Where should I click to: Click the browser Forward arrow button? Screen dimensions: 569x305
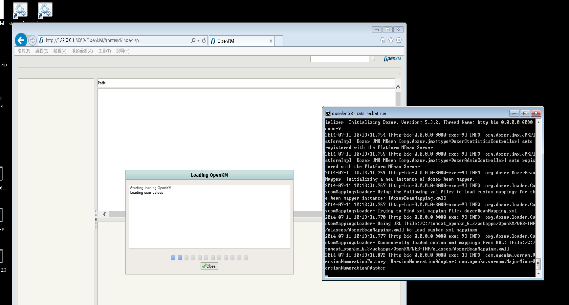point(32,40)
